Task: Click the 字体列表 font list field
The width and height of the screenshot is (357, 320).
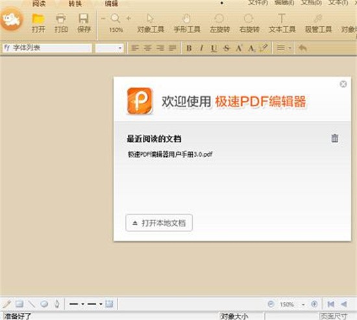Action: pyautogui.click(x=47, y=48)
